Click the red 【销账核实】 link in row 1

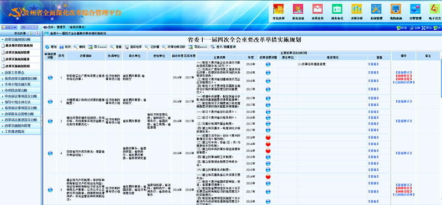point(403,76)
